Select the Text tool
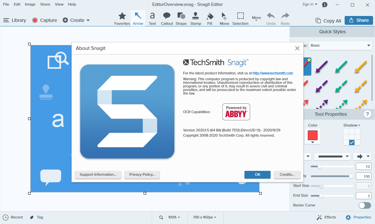The image size is (375, 224). (x=152, y=18)
